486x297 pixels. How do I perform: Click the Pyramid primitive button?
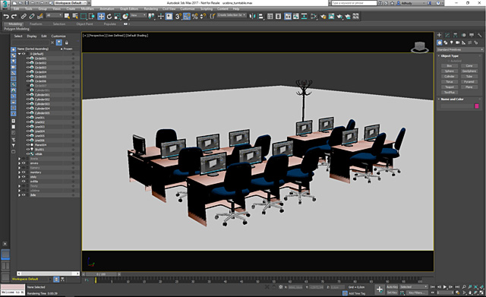pyautogui.click(x=469, y=81)
